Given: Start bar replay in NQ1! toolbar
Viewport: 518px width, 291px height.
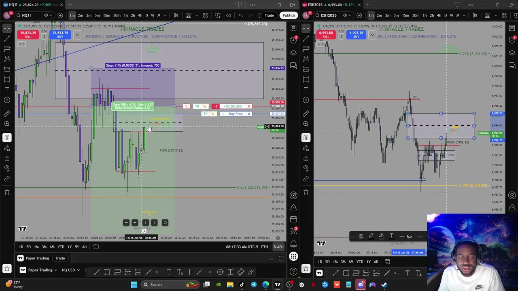Looking at the screenshot, I should 229,15.
